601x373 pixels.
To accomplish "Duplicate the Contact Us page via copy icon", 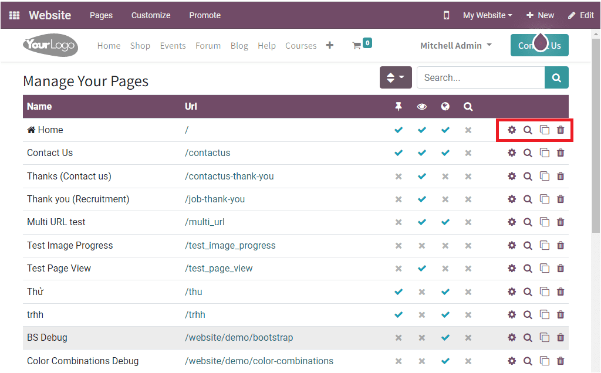I will [544, 152].
